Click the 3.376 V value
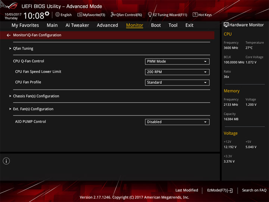Image resolution: width=269 pixels, height=202 pixels. point(229,162)
